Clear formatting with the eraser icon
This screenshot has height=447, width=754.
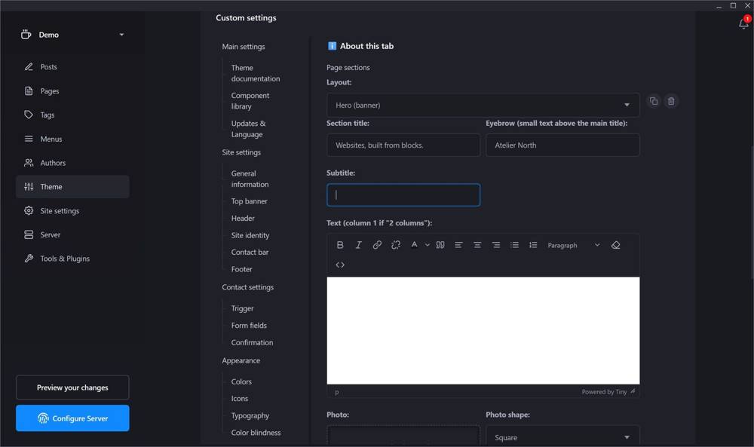point(615,245)
